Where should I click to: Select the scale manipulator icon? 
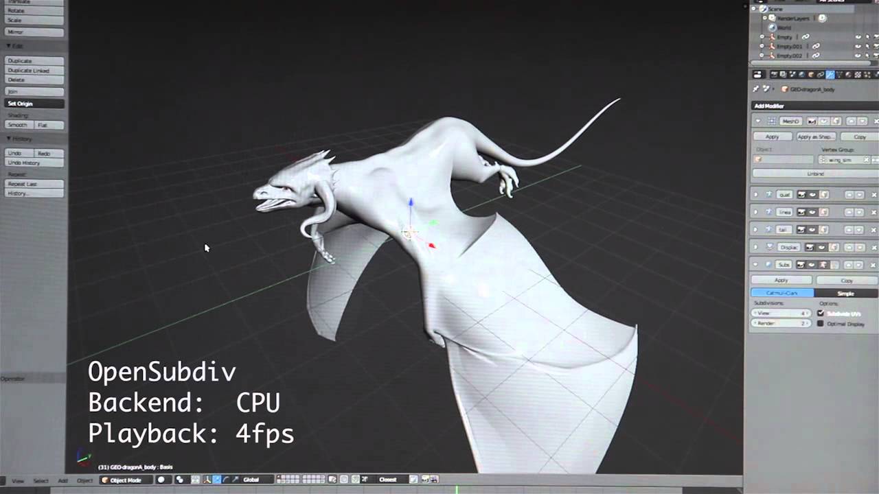235,480
